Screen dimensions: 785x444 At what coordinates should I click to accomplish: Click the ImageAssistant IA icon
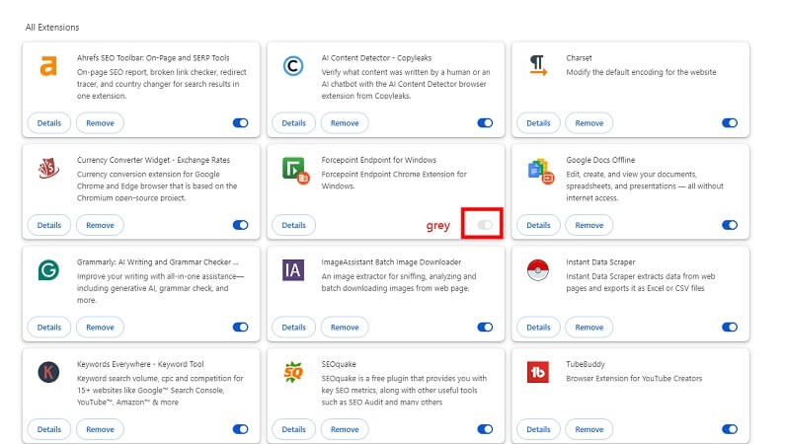tap(293, 270)
